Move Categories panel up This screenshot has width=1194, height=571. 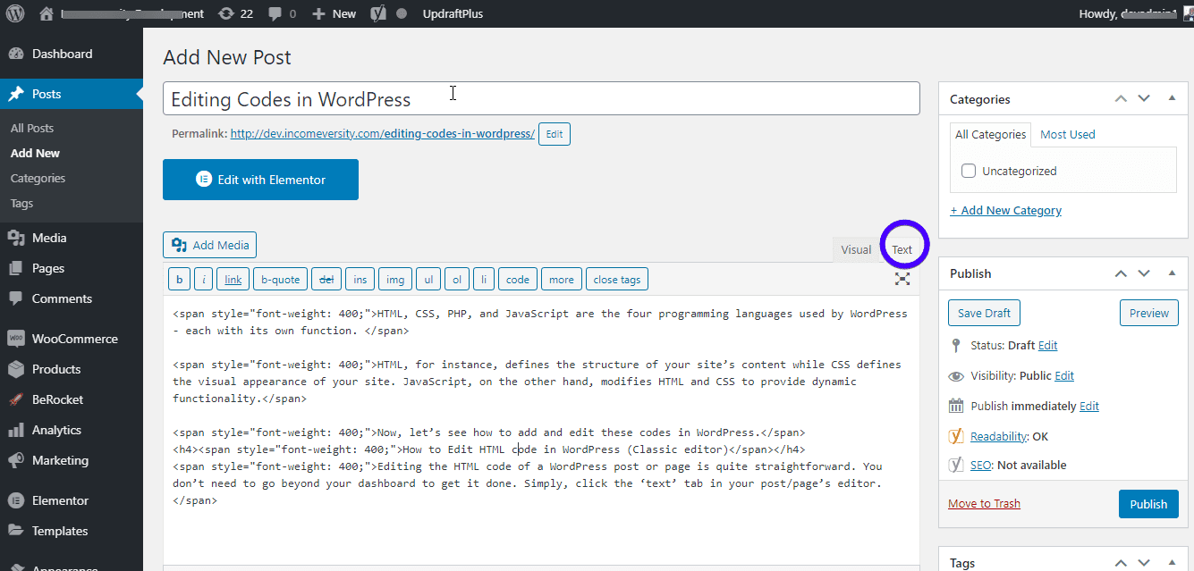tap(1121, 99)
